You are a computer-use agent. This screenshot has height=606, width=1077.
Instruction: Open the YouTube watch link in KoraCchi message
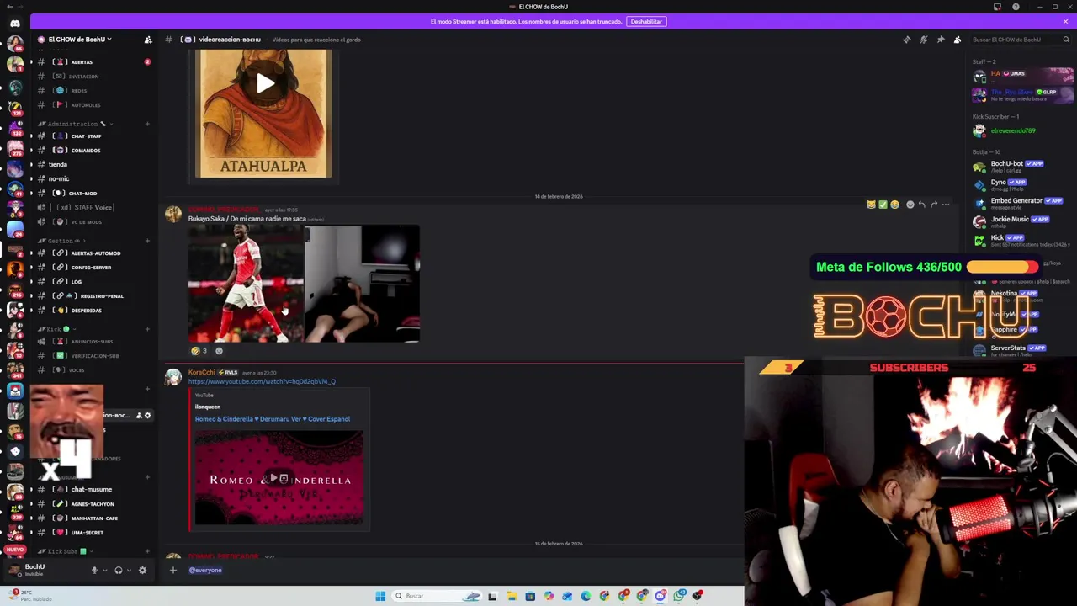[x=262, y=381]
